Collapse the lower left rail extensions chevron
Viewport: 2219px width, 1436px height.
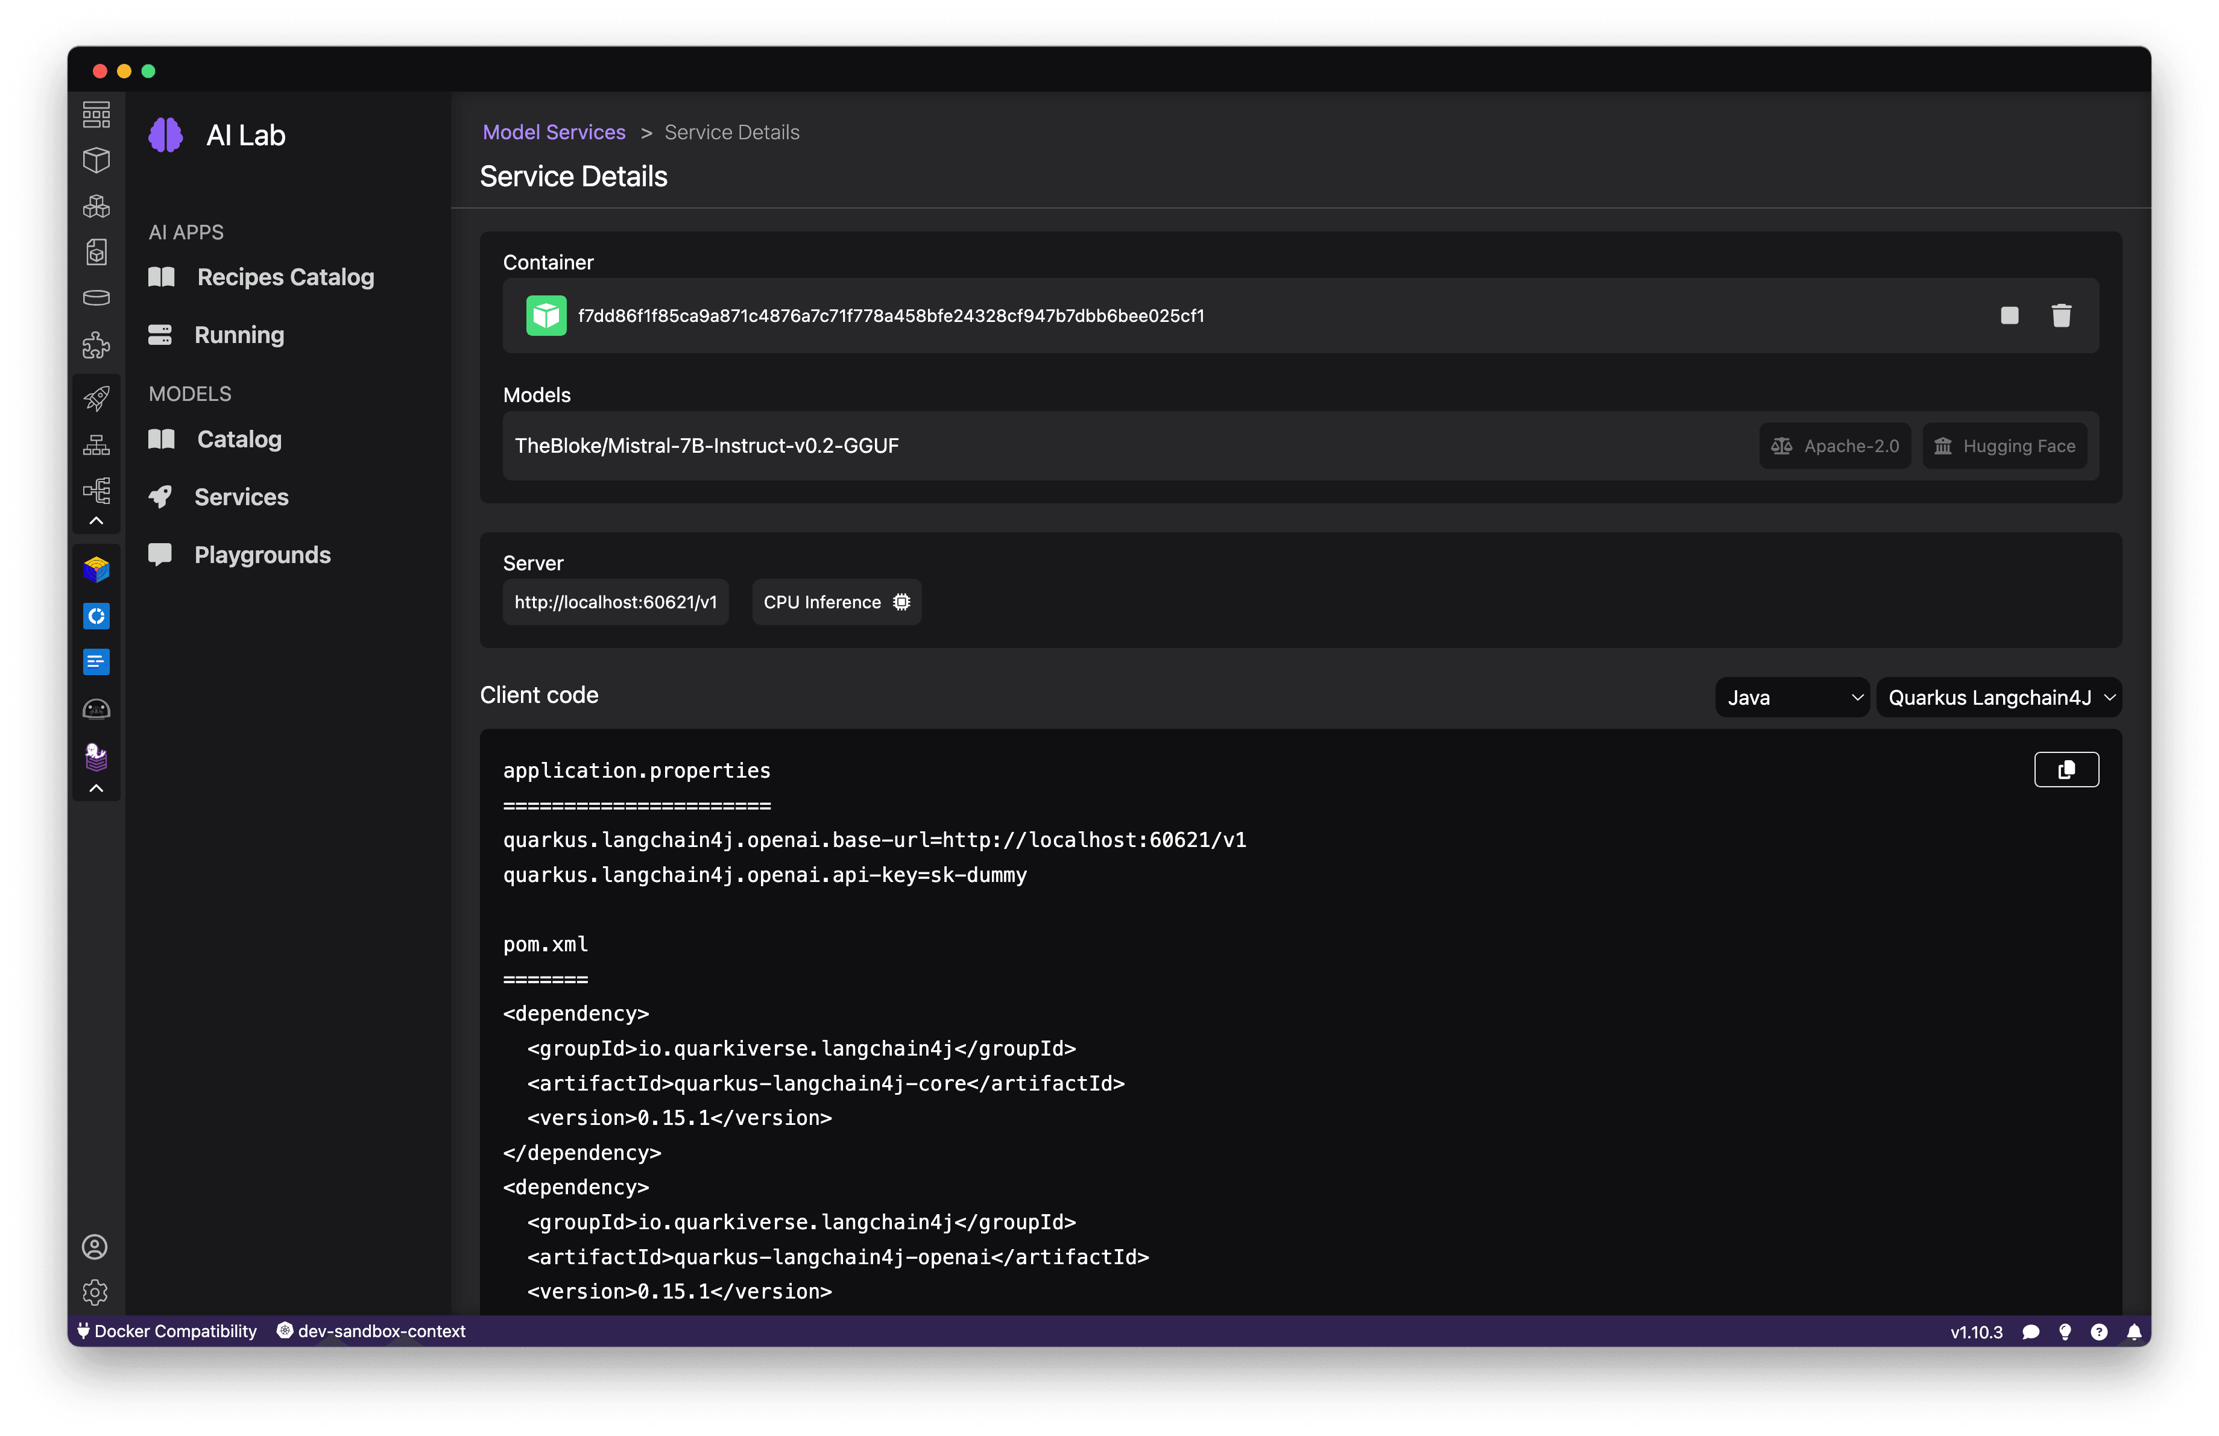[x=96, y=789]
